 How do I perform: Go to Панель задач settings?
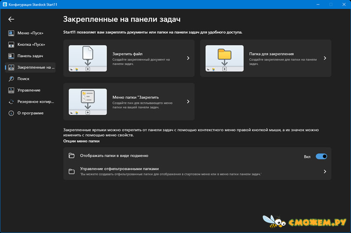click(30, 56)
